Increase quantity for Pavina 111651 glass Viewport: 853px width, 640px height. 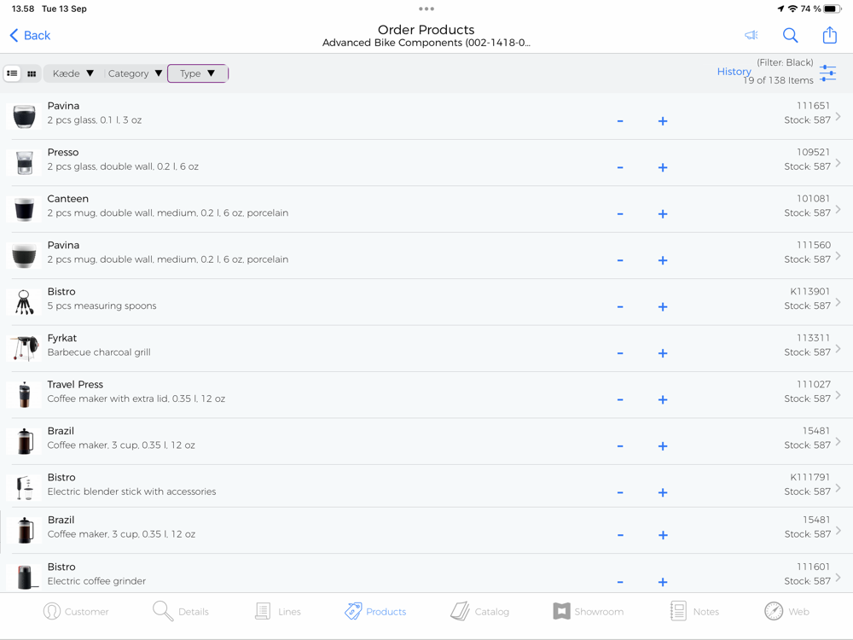click(663, 121)
